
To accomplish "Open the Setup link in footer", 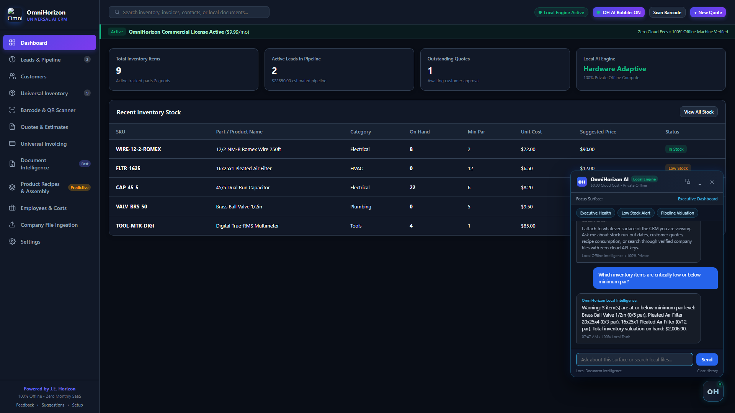I will click(x=77, y=405).
